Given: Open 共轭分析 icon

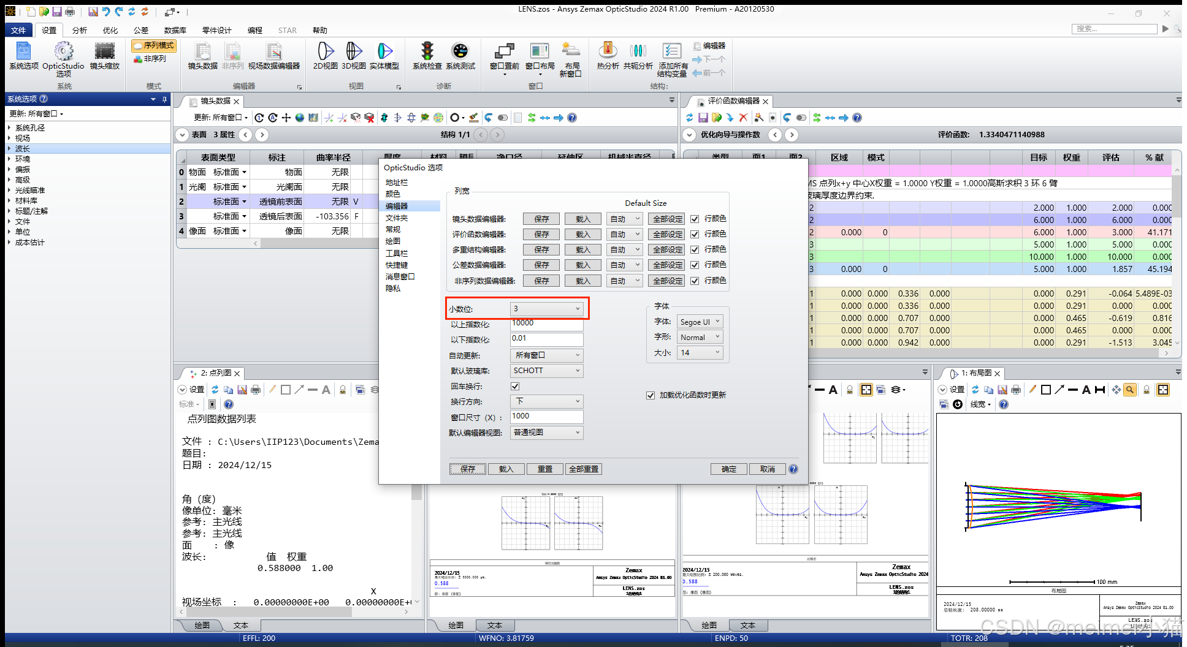Looking at the screenshot, I should 638,56.
